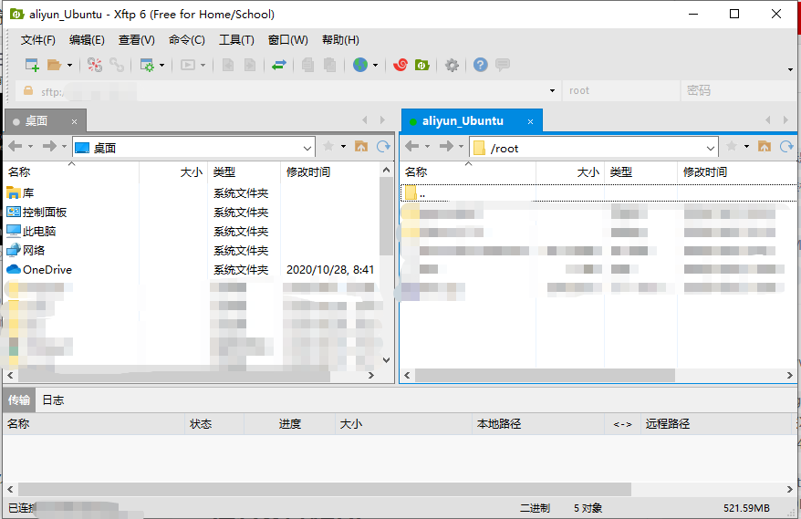Click the new terminal play-window icon
The height and width of the screenshot is (519, 801).
tap(188, 65)
